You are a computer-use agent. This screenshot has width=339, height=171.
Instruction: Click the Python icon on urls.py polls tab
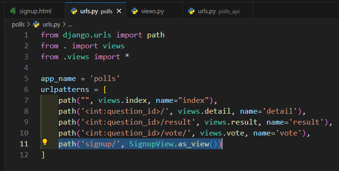(74, 11)
